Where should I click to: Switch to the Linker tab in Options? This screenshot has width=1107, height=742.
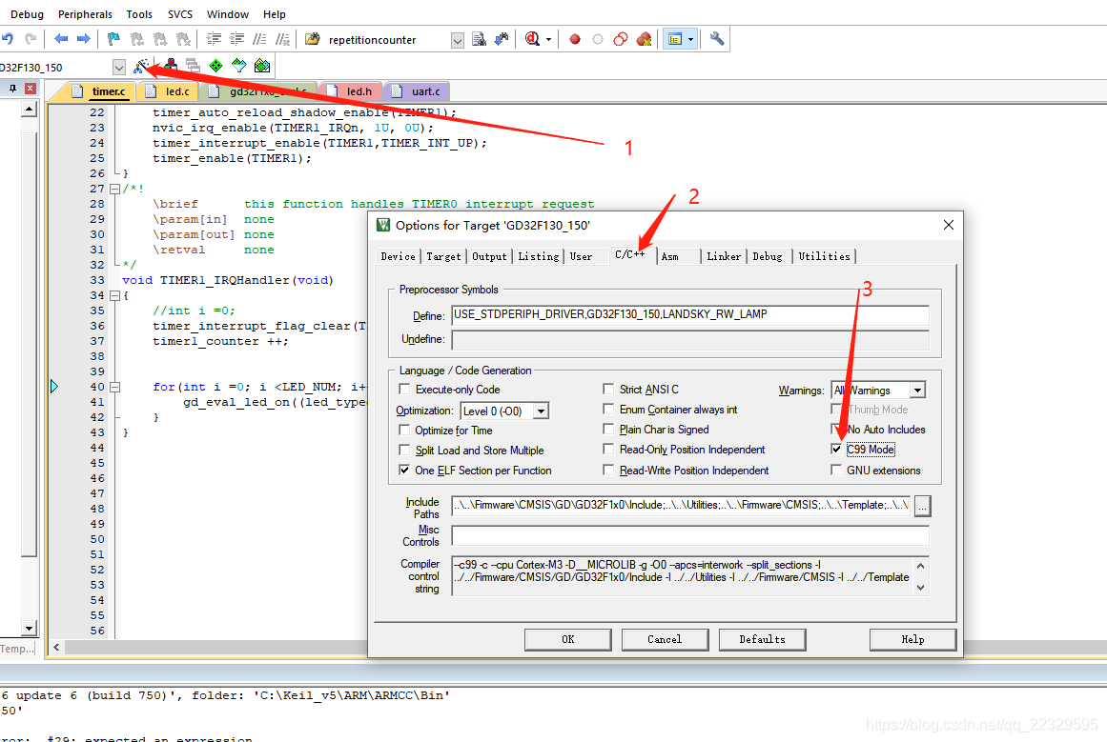(724, 257)
